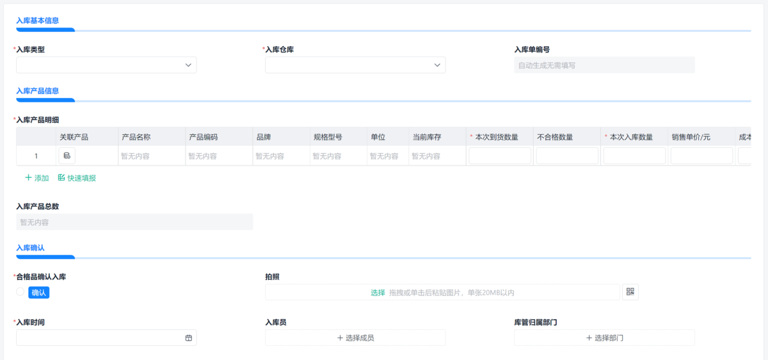Open the 入库类型 dropdown

click(106, 65)
